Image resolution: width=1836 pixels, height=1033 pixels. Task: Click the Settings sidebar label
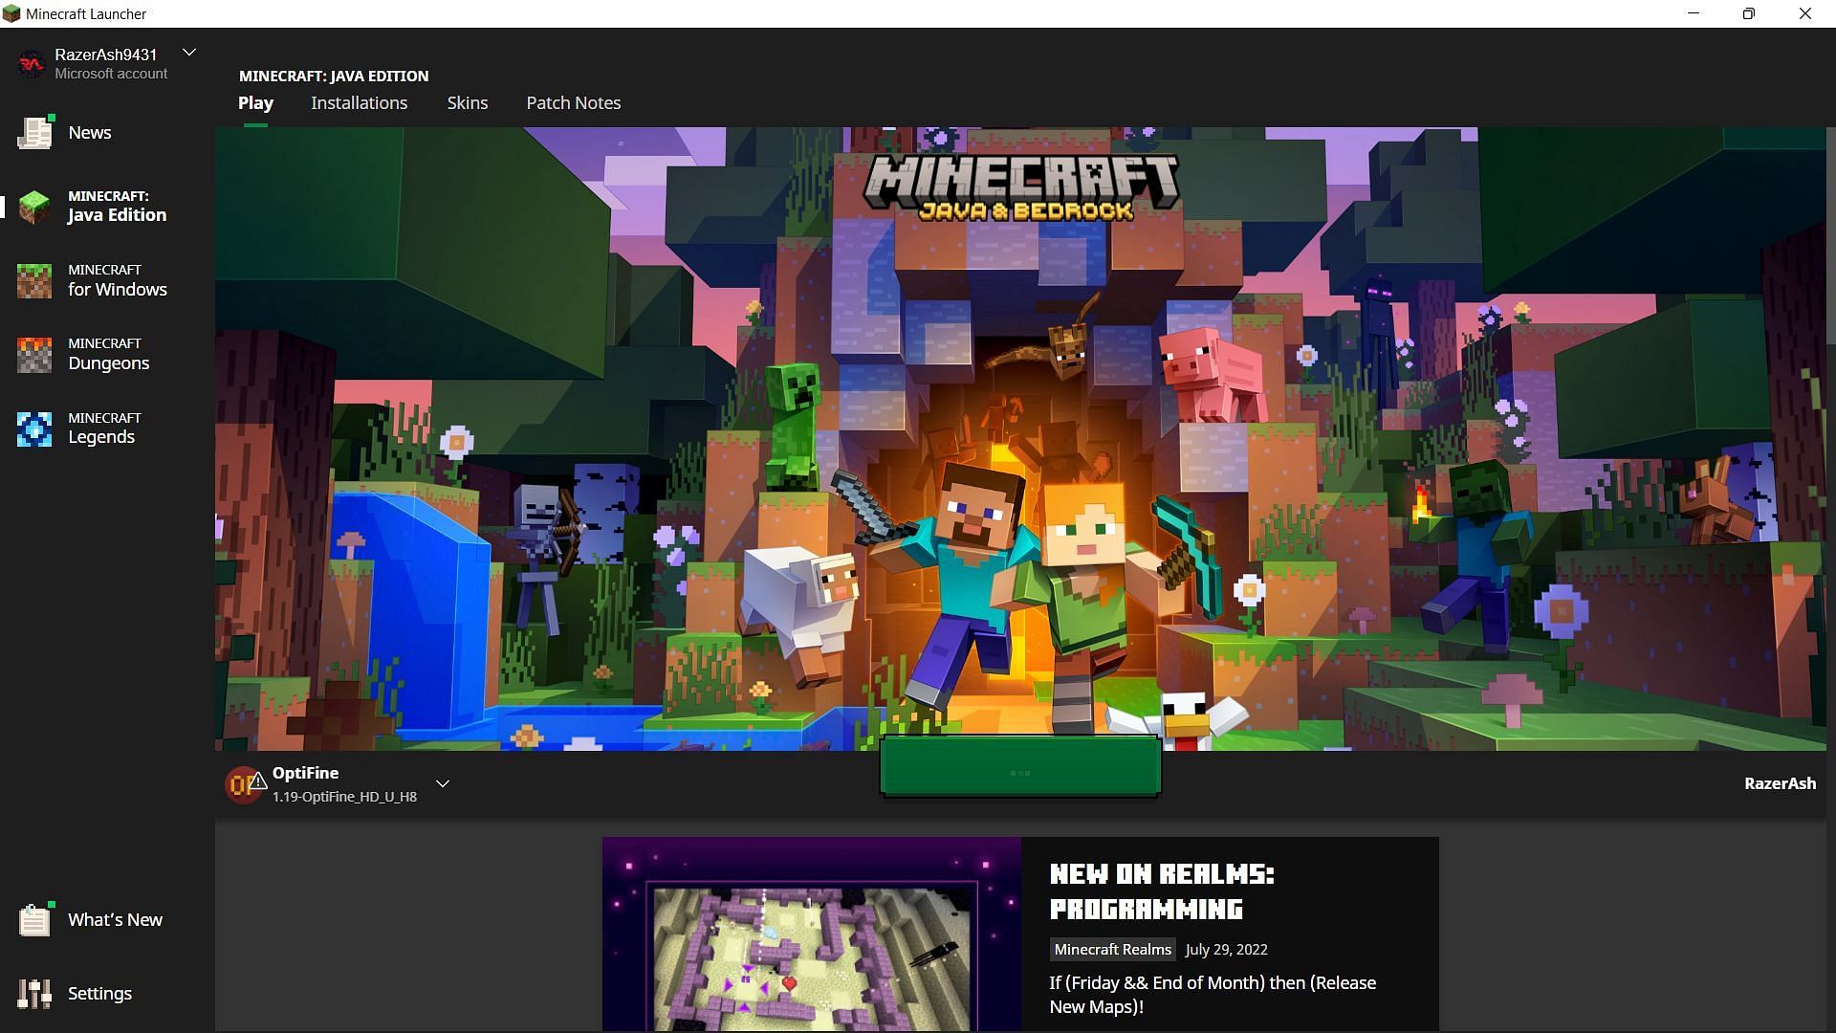[x=99, y=994]
